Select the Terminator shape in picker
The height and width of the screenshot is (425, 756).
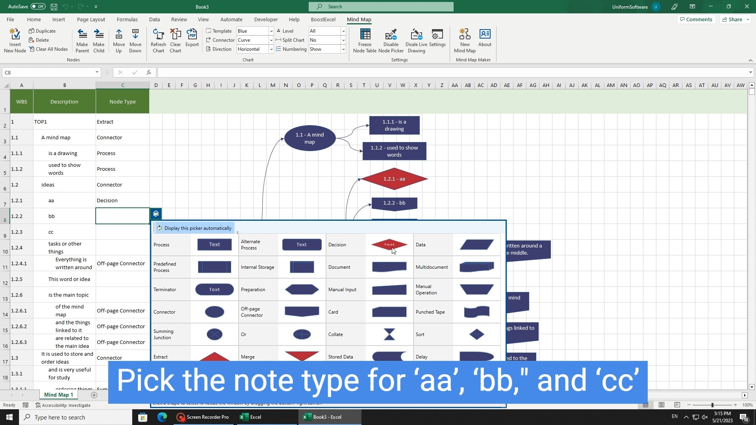[x=214, y=290]
